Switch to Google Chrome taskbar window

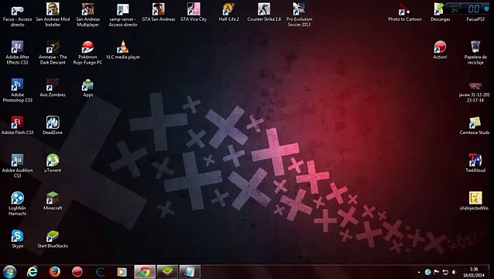point(145,272)
